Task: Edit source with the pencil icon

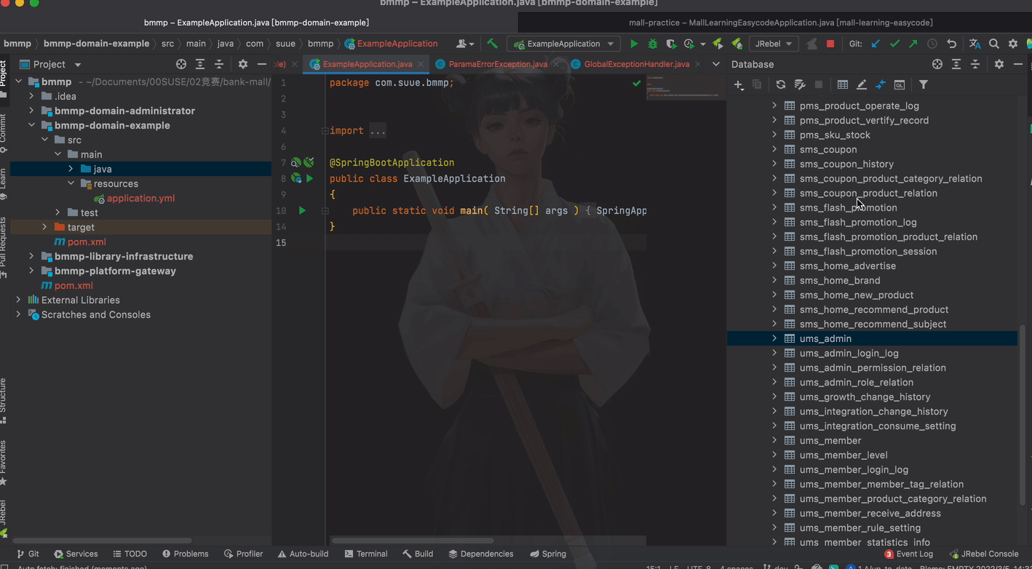Action: pyautogui.click(x=862, y=85)
